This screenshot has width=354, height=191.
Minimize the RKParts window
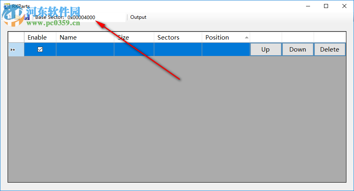pyautogui.click(x=308, y=6)
